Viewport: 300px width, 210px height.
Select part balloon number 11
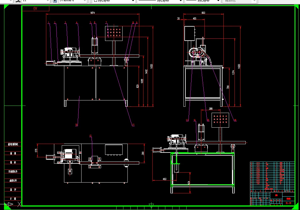point(133,125)
